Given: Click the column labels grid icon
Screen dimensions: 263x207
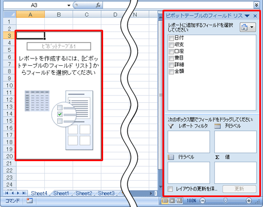Looking at the screenshot, I should [x=217, y=126].
